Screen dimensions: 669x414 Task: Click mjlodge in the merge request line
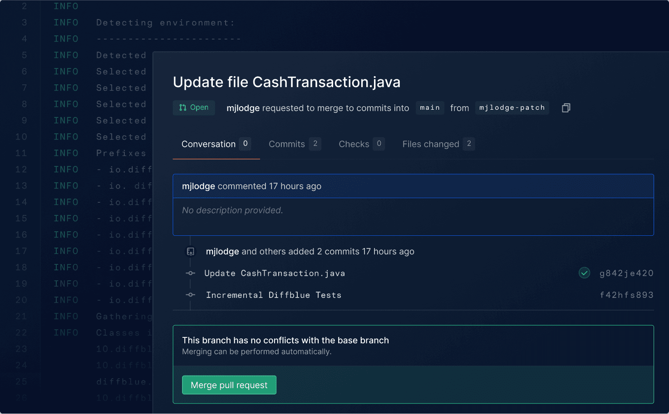pos(243,108)
